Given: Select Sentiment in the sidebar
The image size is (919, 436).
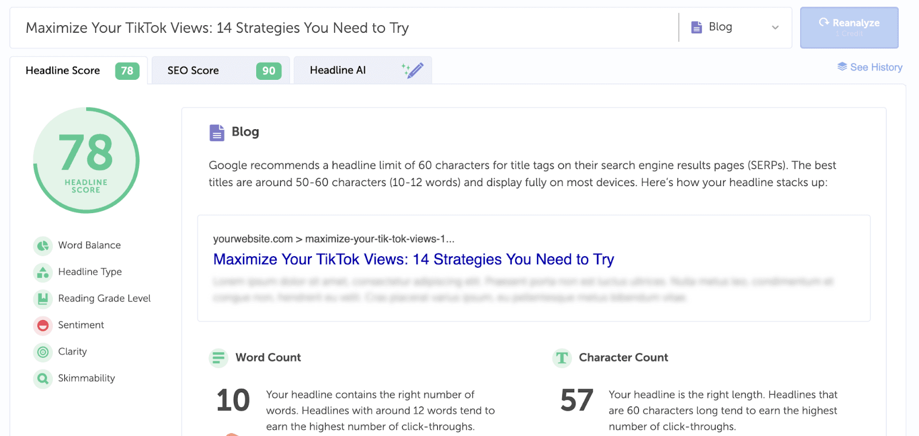Looking at the screenshot, I should (x=81, y=325).
